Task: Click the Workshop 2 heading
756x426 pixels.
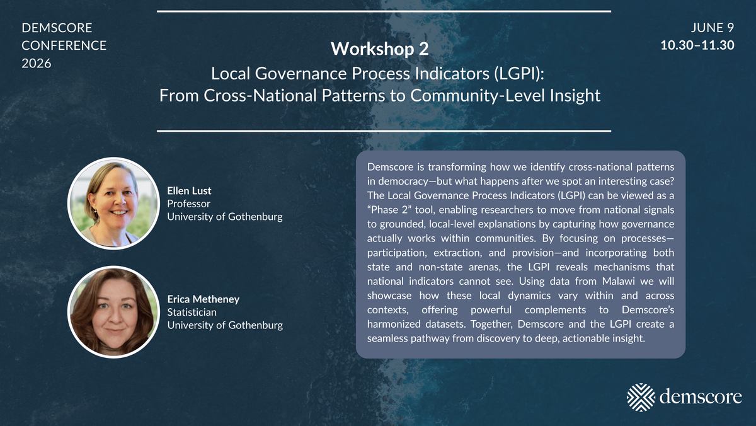Action: click(x=380, y=49)
